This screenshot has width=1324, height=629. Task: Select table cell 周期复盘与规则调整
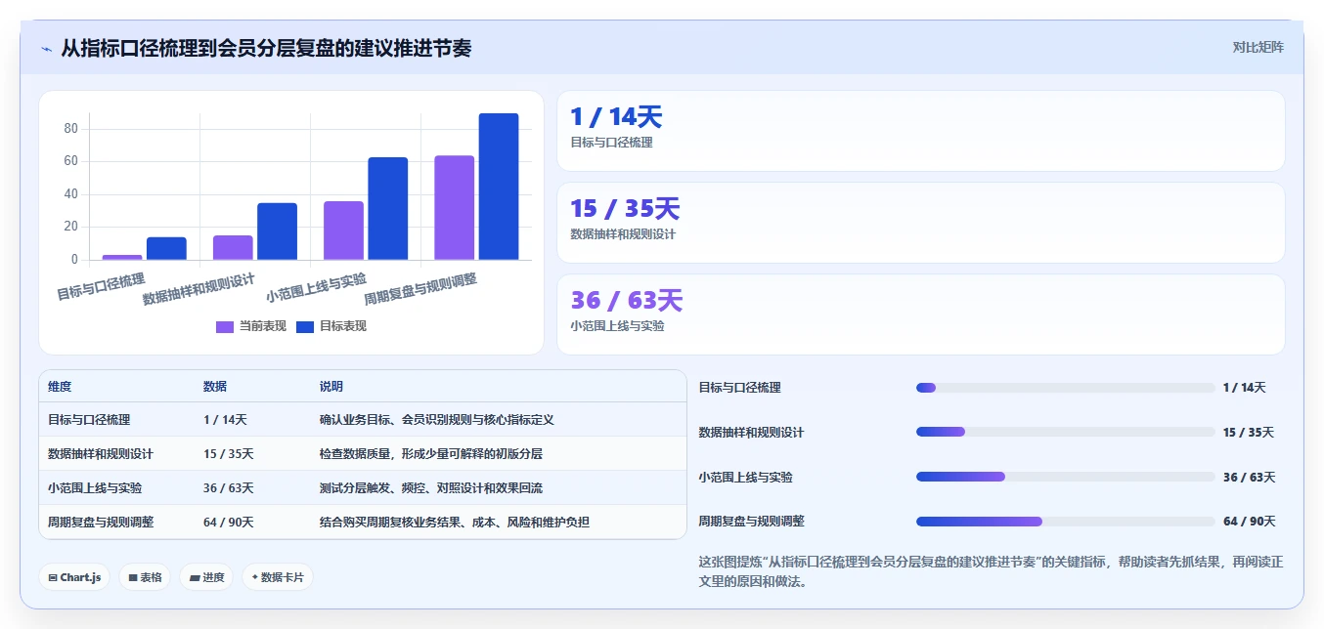coord(101,523)
